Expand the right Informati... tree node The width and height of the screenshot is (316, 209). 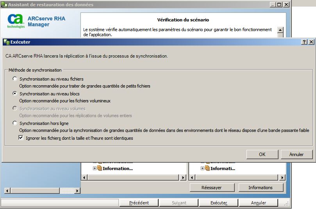[x=202, y=168]
